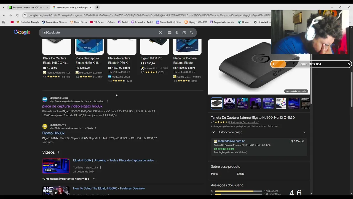Open options for the alegodzilla video result
This screenshot has height=199, width=353.
tap(100, 167)
